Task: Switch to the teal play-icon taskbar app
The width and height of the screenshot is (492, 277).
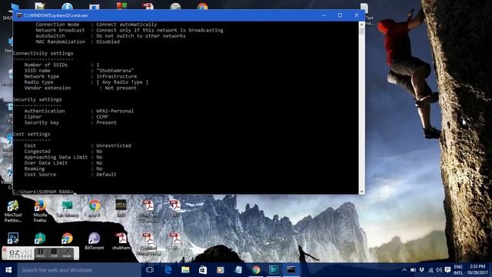Action: (274, 270)
